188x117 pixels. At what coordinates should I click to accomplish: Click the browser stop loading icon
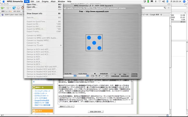pyautogui.click(x=18, y=8)
